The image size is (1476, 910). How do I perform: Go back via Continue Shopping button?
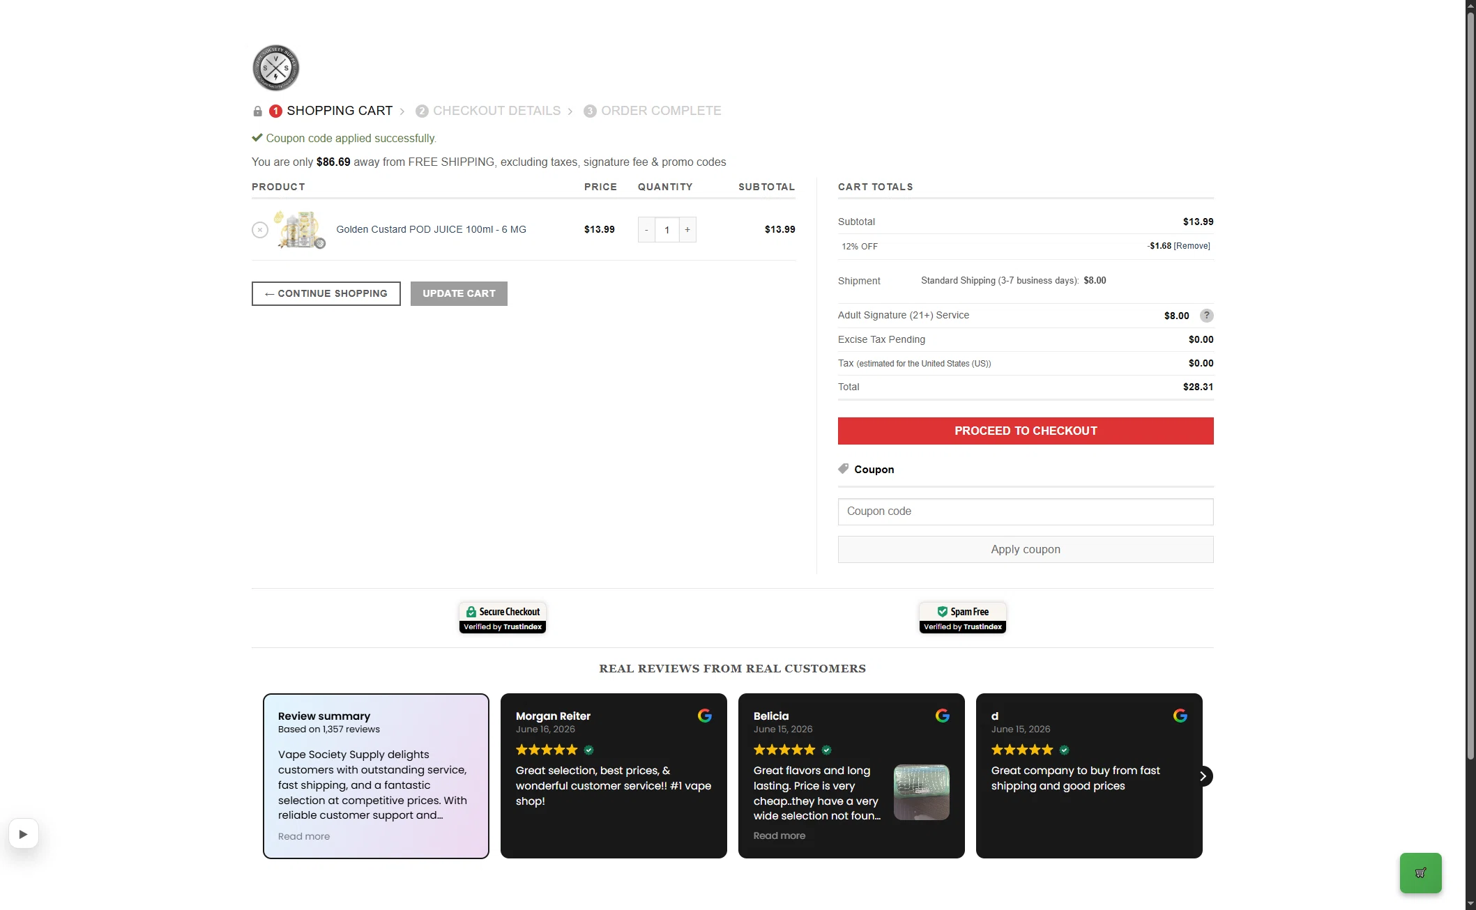tap(326, 293)
